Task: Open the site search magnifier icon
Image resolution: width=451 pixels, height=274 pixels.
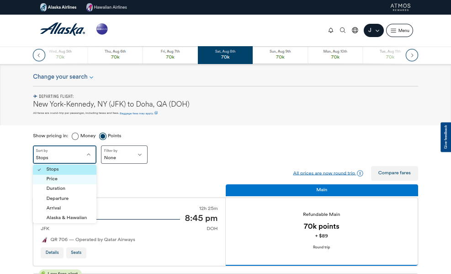Action: click(343, 30)
